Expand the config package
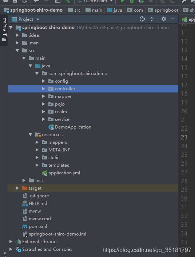The height and width of the screenshot is (257, 195). click(44, 81)
